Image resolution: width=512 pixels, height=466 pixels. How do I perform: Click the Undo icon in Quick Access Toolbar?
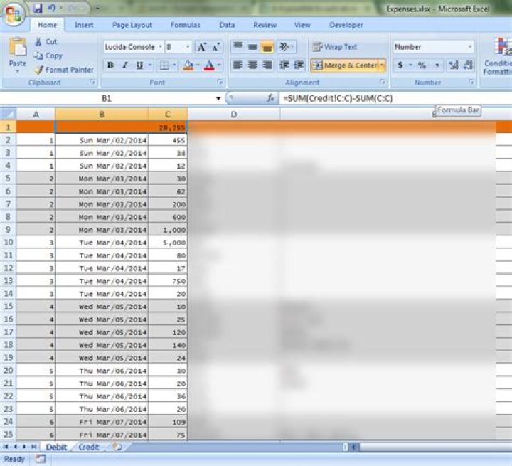click(51, 8)
